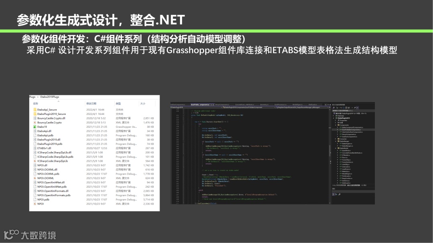Select the ICSharpCode.SharpZipLib.dll file name

(x=54, y=152)
